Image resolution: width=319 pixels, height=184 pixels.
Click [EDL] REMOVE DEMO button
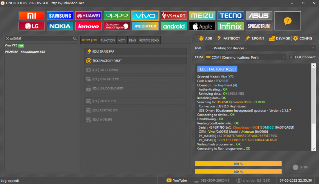(135, 79)
